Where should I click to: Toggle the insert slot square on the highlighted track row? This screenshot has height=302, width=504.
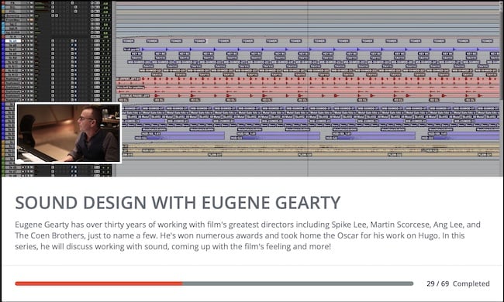click(53, 41)
